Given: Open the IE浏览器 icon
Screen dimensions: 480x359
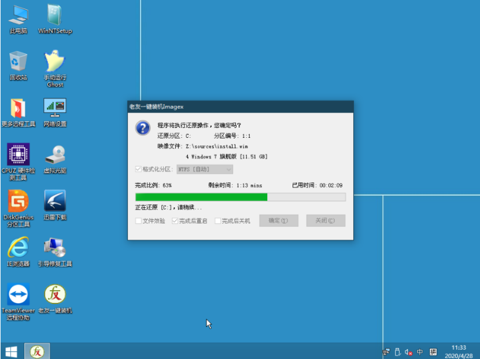Looking at the screenshot, I should pyautogui.click(x=19, y=252).
